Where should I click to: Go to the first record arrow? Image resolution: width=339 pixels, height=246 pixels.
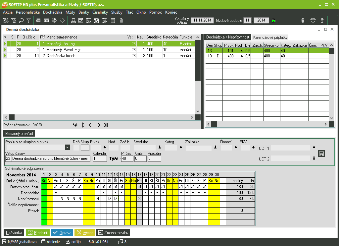[x=83, y=125]
